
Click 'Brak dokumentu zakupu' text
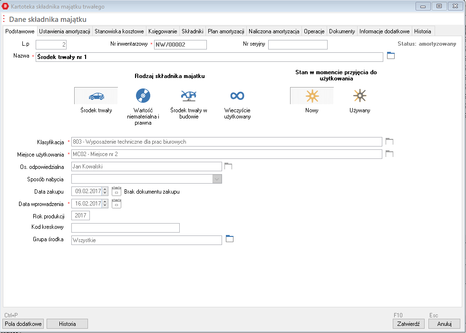click(x=152, y=192)
